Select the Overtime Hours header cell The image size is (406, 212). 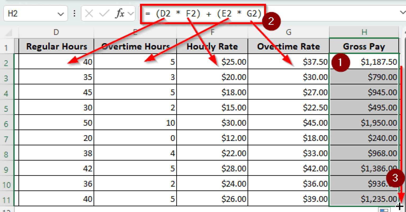(135, 46)
